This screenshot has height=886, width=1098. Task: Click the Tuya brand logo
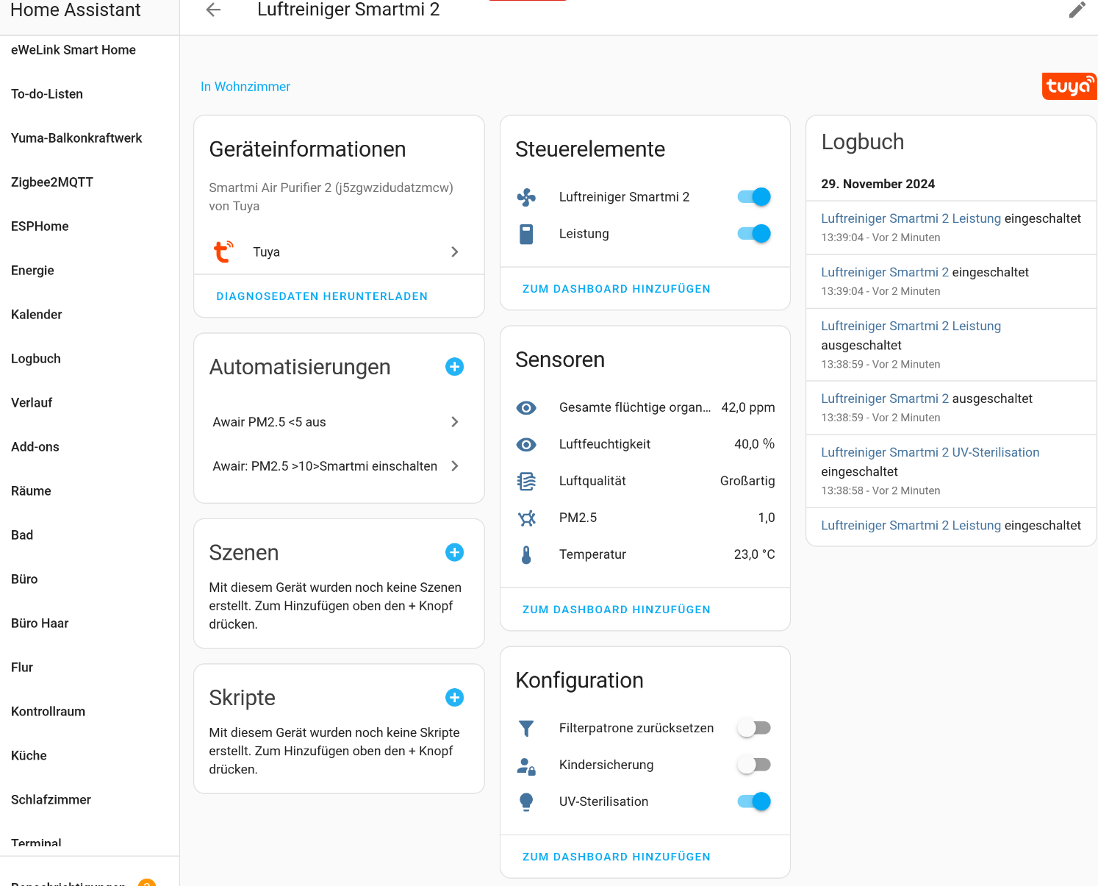point(1069,86)
